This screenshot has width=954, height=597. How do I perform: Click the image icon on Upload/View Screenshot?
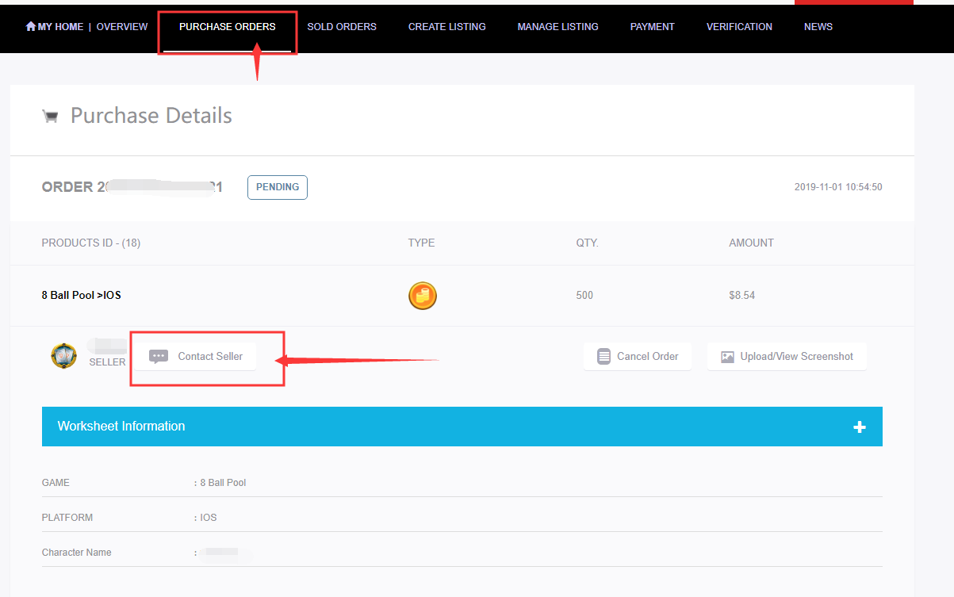[727, 357]
